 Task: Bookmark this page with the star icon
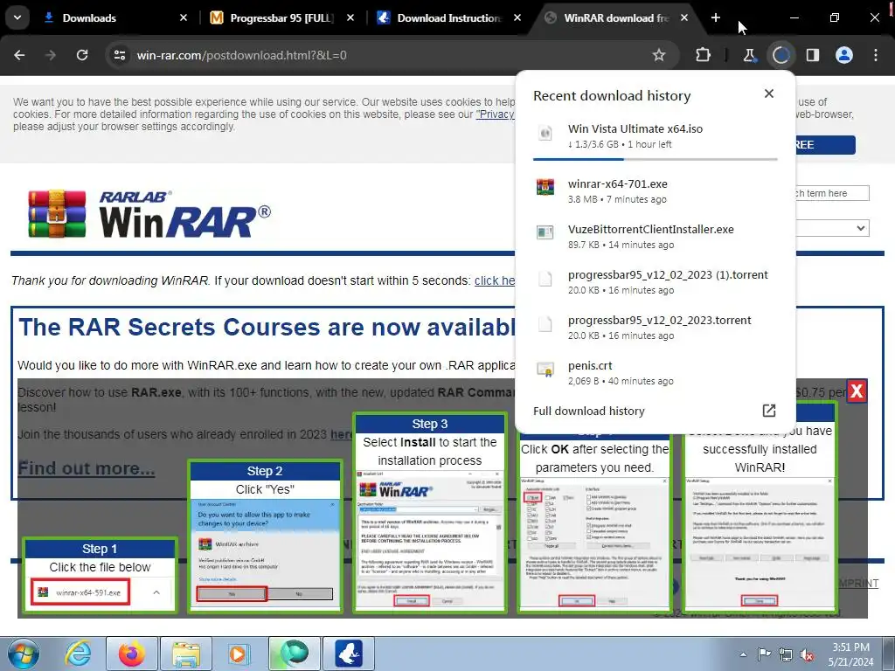[659, 55]
